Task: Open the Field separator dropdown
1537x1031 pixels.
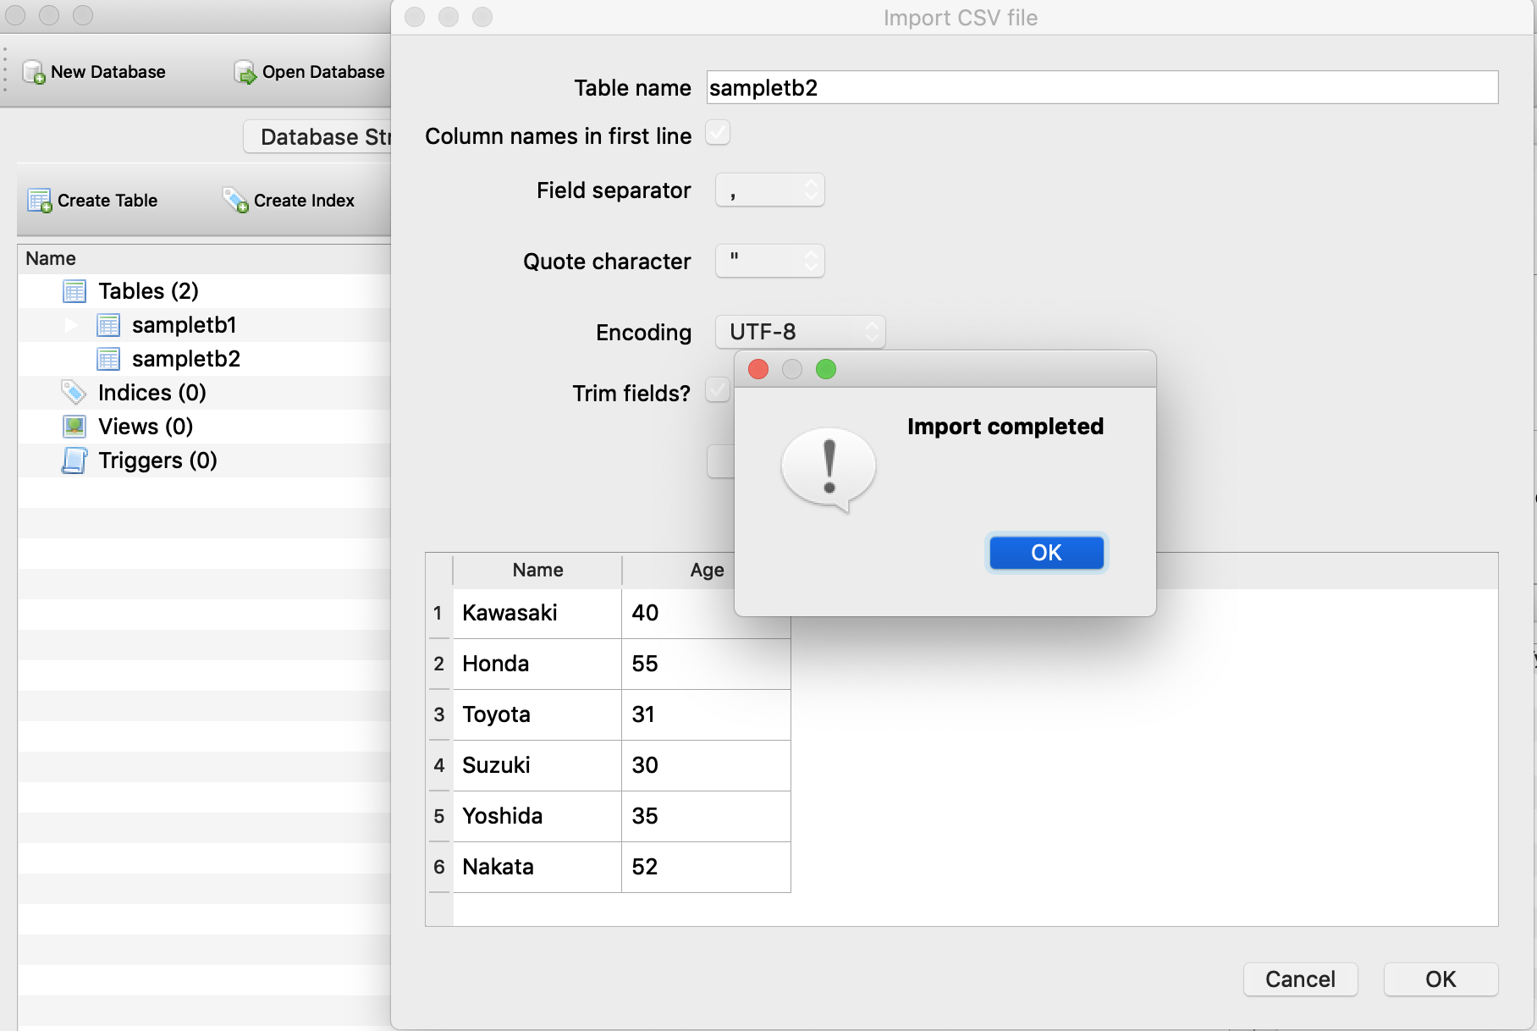Action: [769, 190]
